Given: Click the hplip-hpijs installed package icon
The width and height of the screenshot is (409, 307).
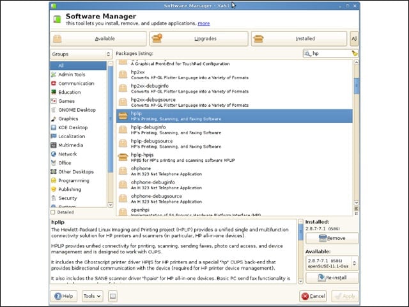Looking at the screenshot, I should point(123,157).
